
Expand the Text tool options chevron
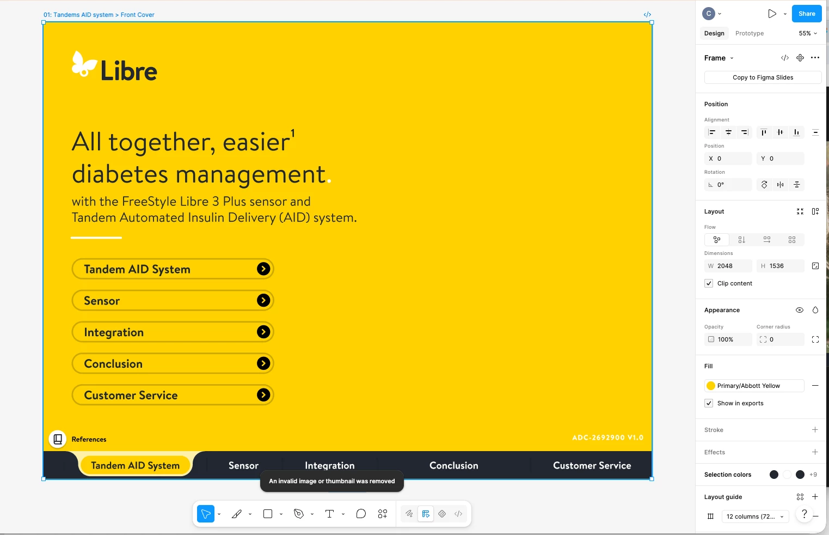point(343,514)
